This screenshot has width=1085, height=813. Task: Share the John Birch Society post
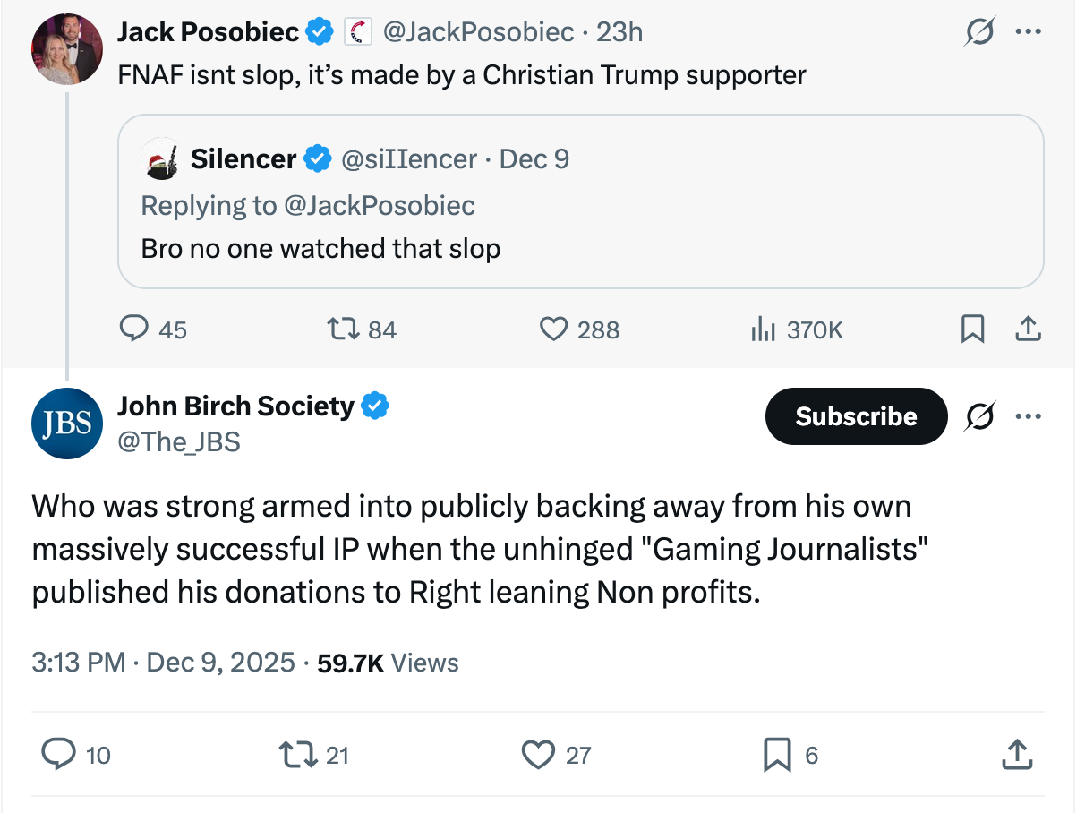(x=1015, y=755)
